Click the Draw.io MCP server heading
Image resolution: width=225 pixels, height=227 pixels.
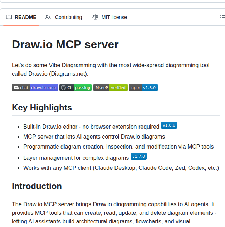pos(65,44)
